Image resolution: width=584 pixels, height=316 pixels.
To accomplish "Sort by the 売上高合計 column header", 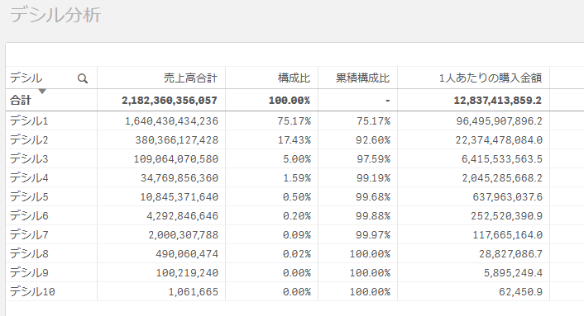I will point(190,78).
